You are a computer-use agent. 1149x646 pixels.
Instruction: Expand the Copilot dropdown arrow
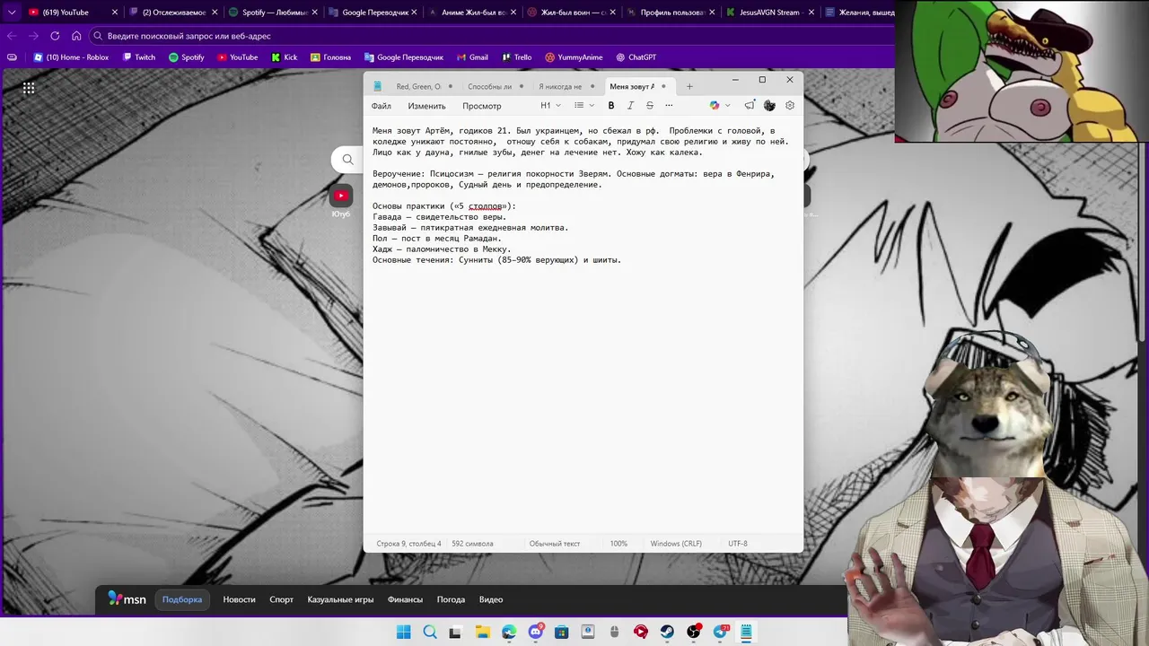pos(727,106)
